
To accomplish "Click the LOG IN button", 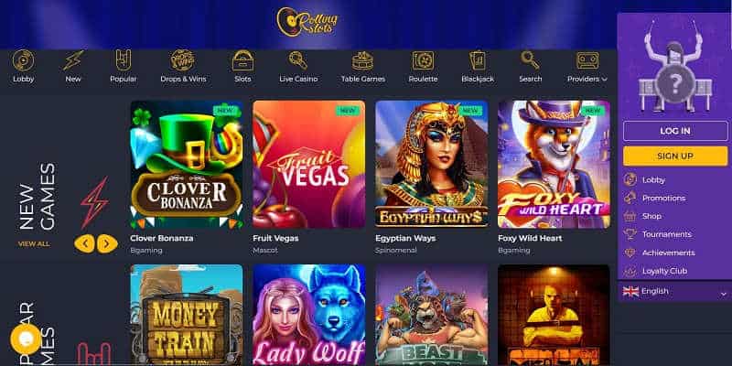I will [x=675, y=131].
